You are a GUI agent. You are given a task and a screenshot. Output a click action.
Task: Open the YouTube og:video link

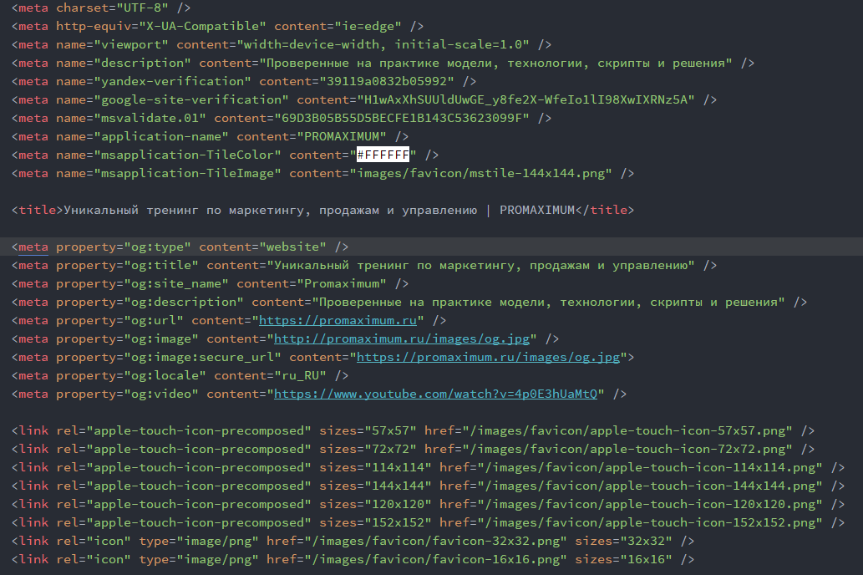click(x=435, y=394)
